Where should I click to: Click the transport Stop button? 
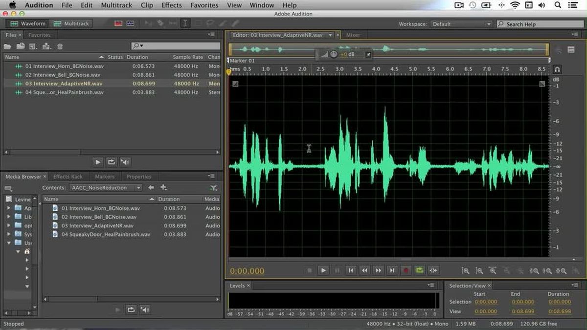[x=310, y=270]
